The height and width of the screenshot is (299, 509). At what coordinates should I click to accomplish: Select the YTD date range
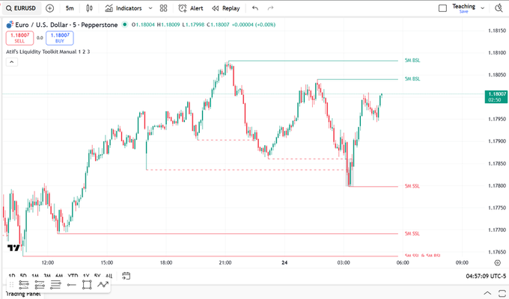(x=73, y=276)
